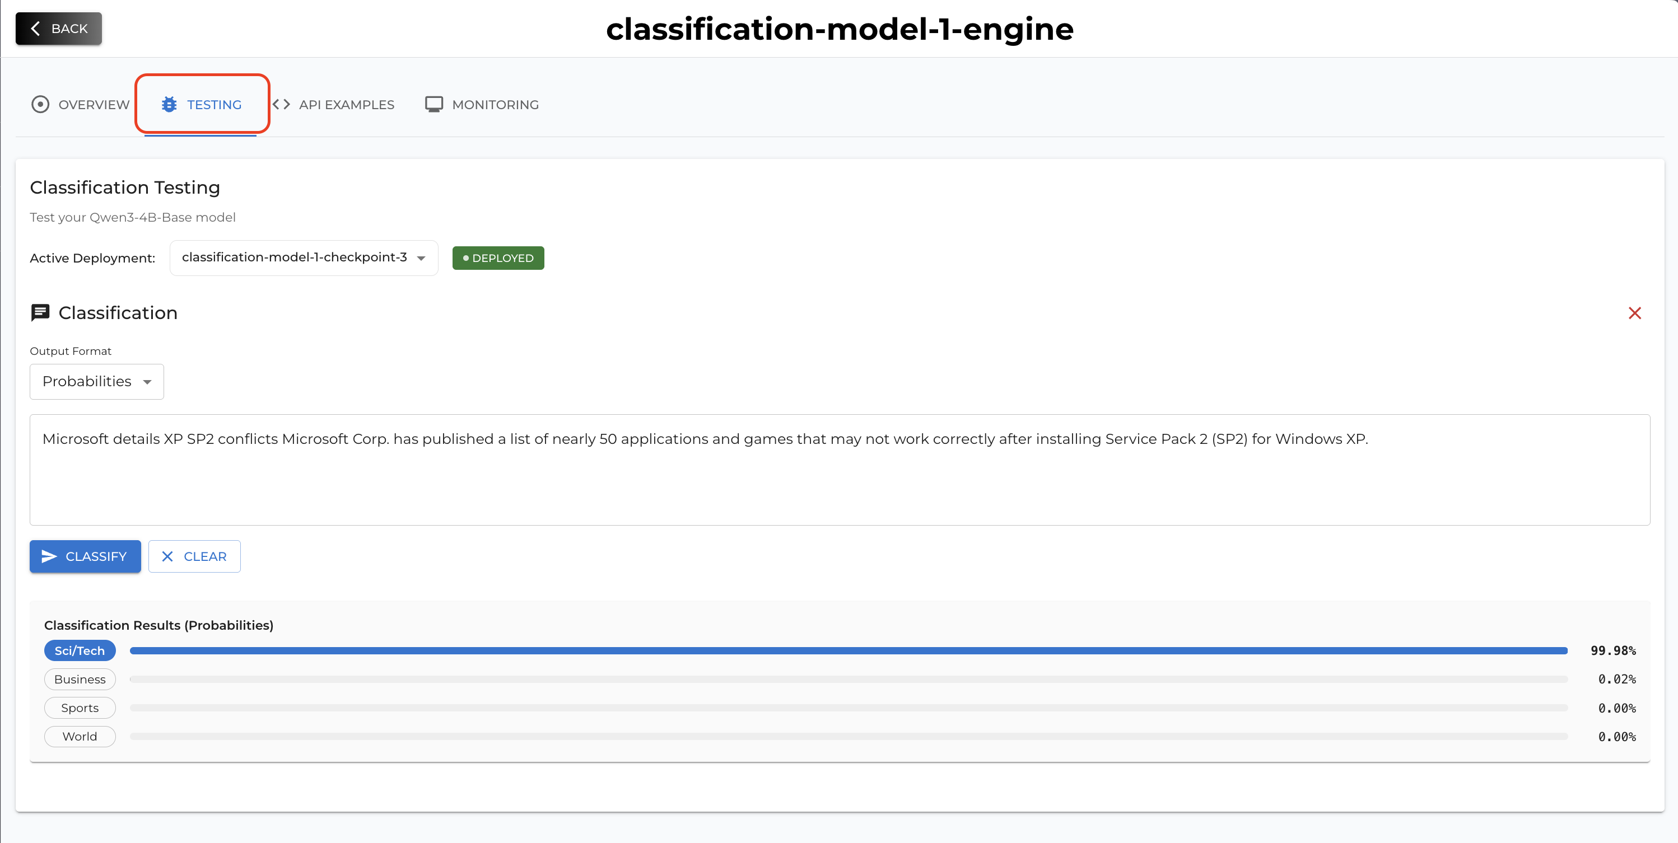The height and width of the screenshot is (843, 1678).
Task: Click the Sci/Tech probability bar
Action: 848,651
